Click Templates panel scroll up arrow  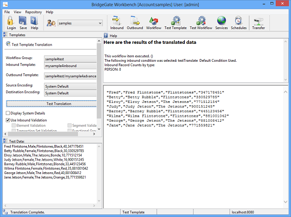(x=99, y=41)
